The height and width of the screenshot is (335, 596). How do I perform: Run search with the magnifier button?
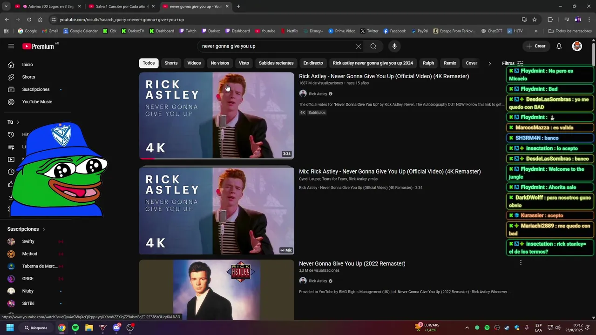pos(373,46)
